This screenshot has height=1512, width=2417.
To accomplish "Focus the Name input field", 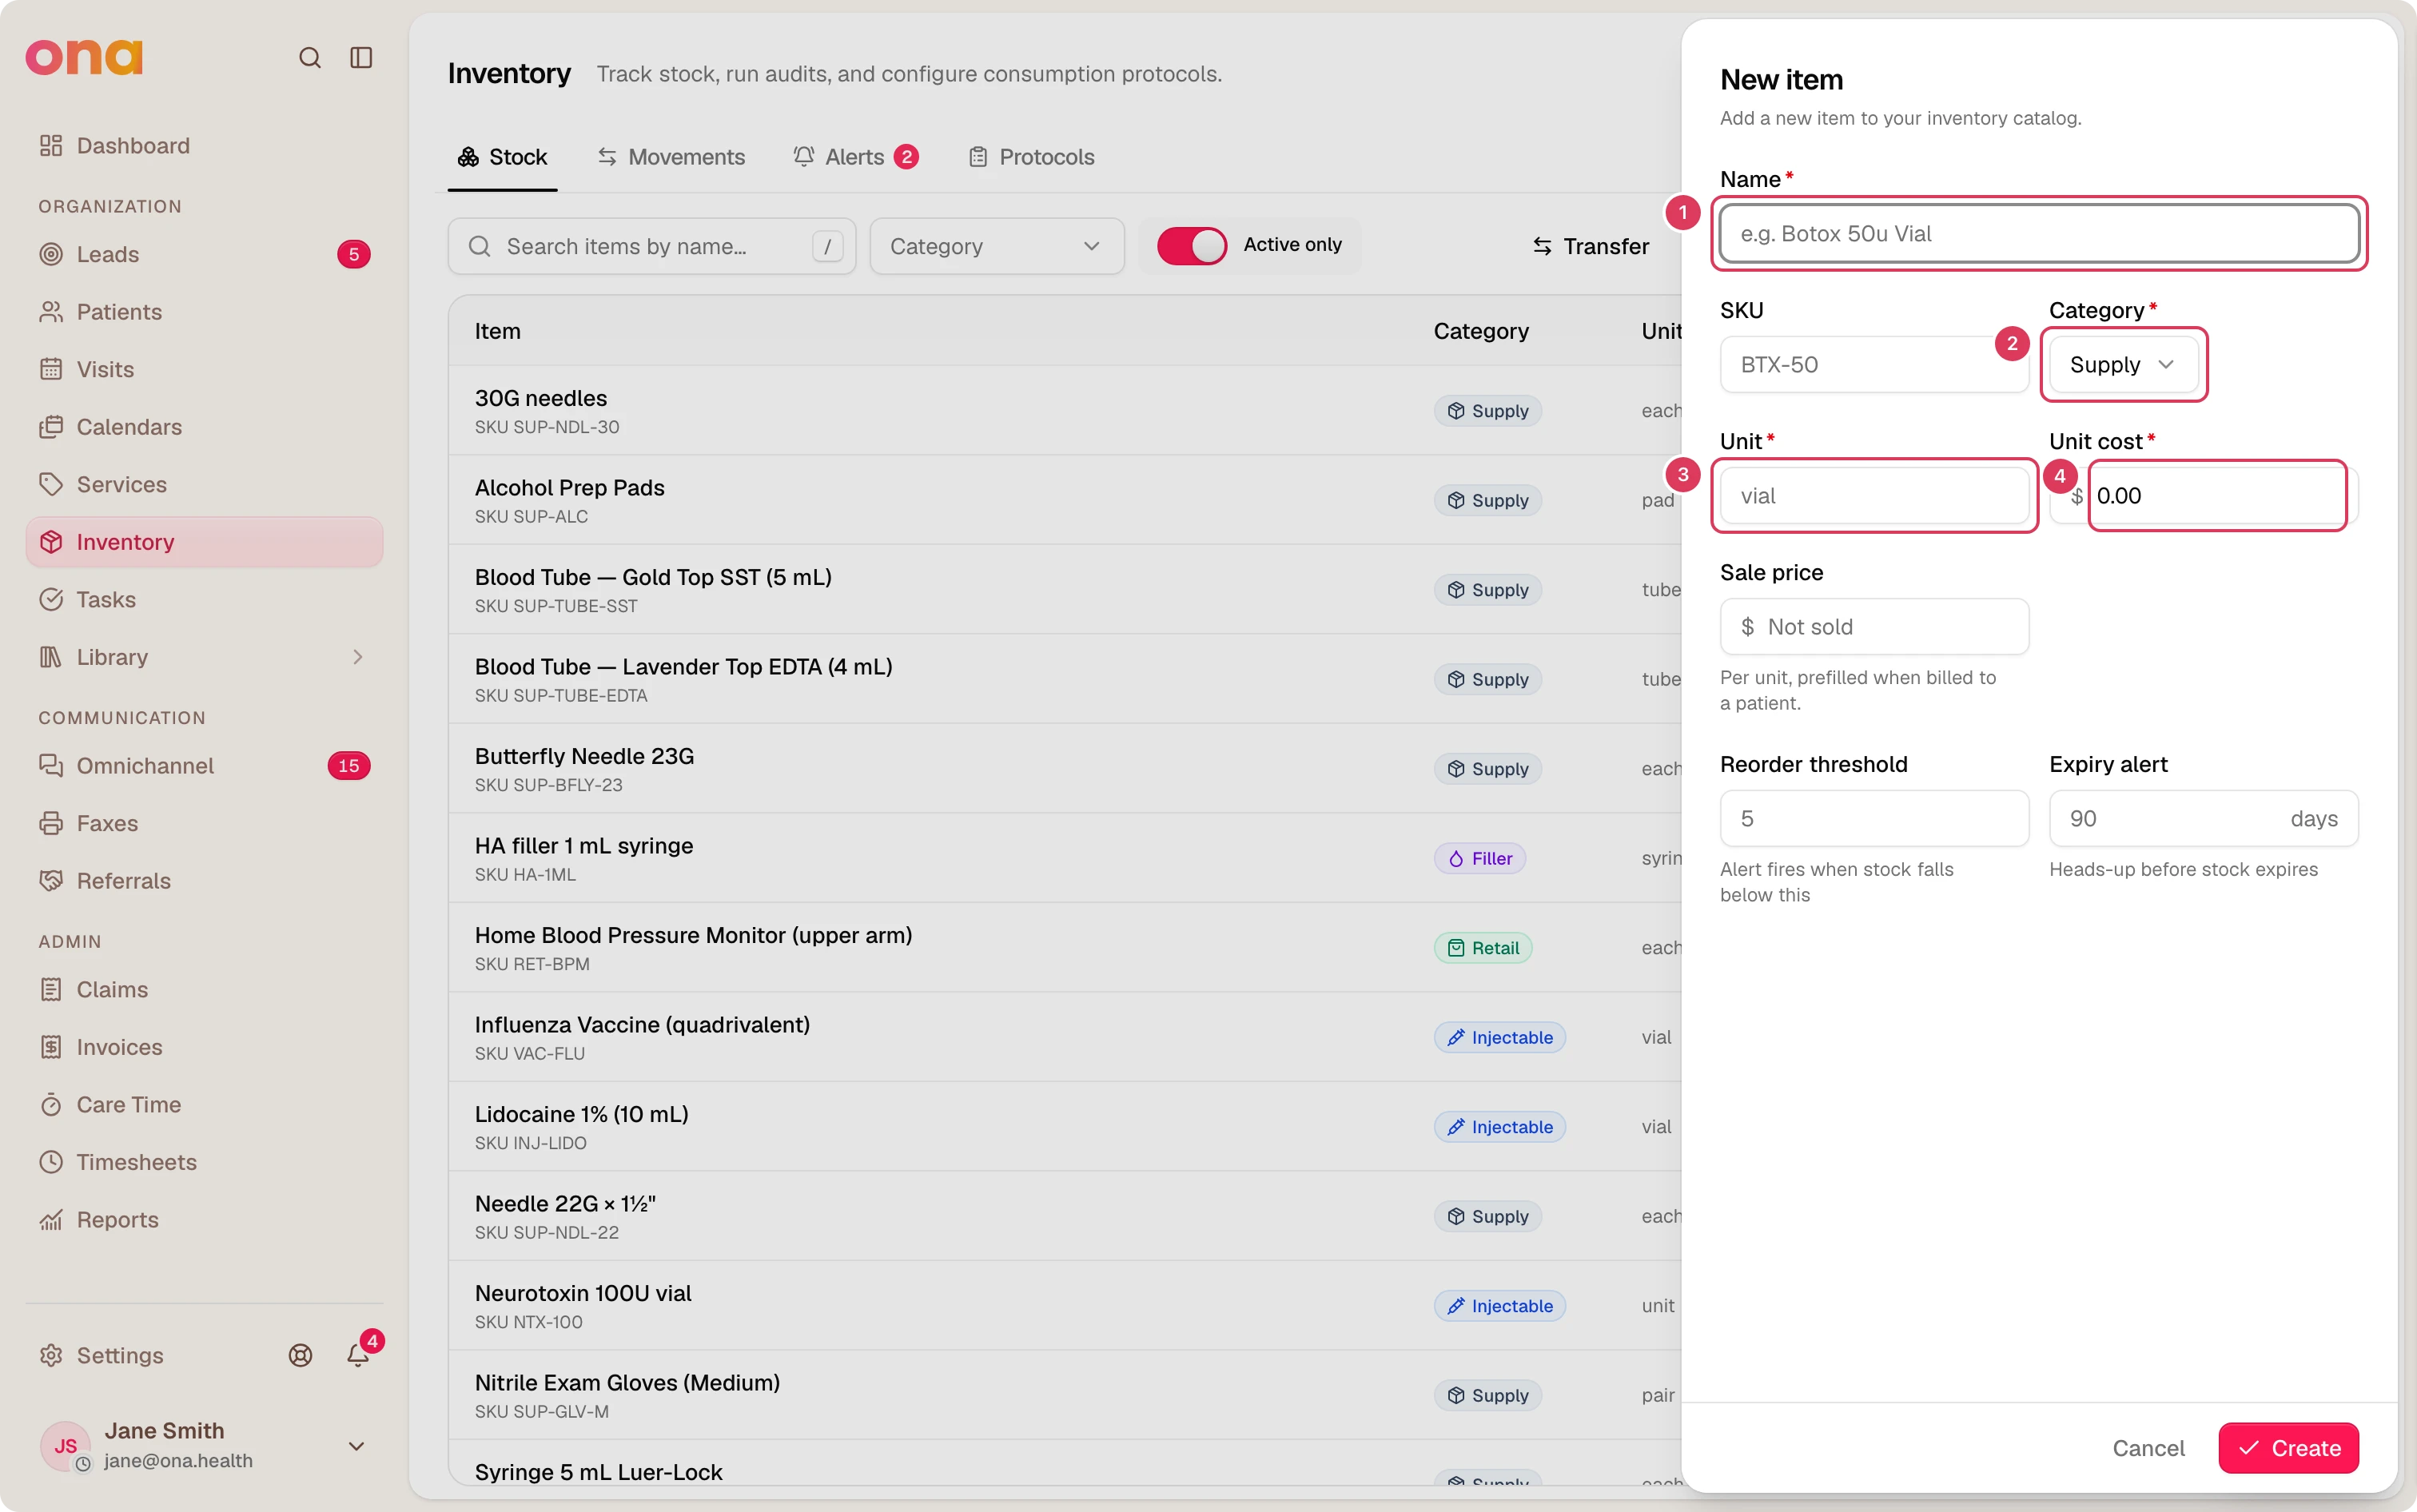I will [2039, 233].
